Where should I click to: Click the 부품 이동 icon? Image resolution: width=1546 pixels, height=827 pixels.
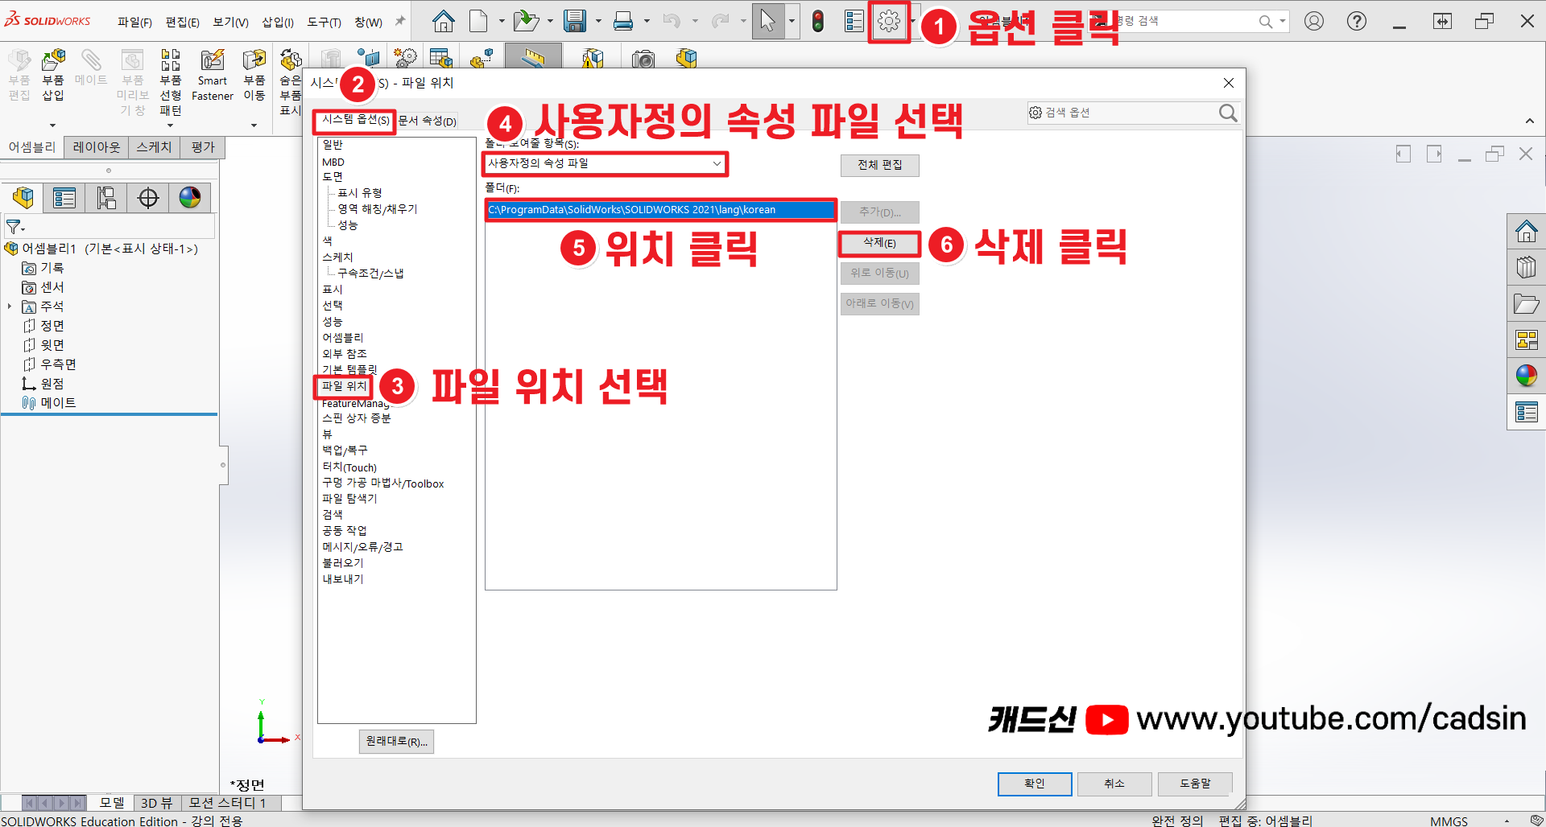254,75
